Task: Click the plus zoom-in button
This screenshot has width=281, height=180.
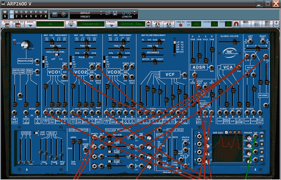Action: pyautogui.click(x=276, y=22)
